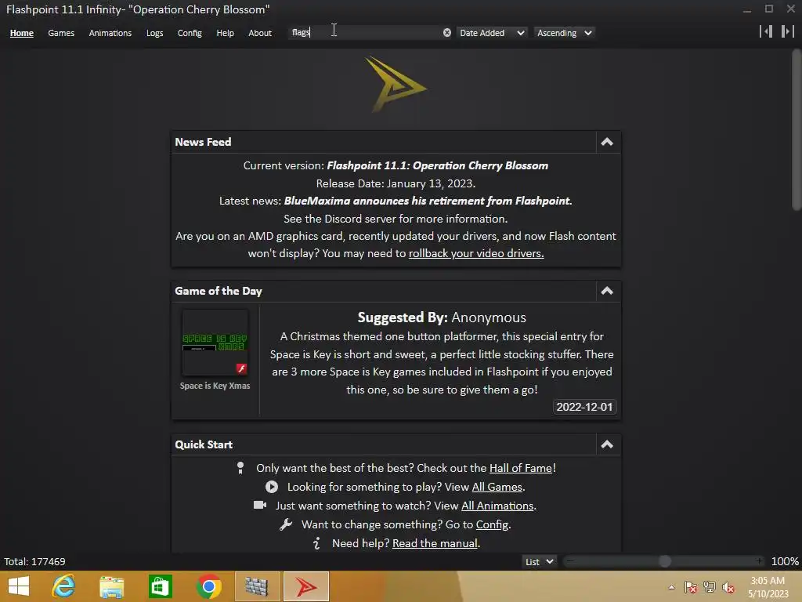Open the All Games link
Screen dimensions: 802x602
click(x=497, y=487)
